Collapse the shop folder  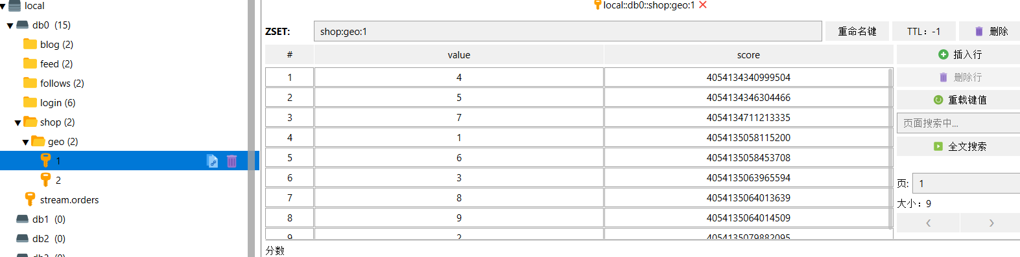(18, 122)
